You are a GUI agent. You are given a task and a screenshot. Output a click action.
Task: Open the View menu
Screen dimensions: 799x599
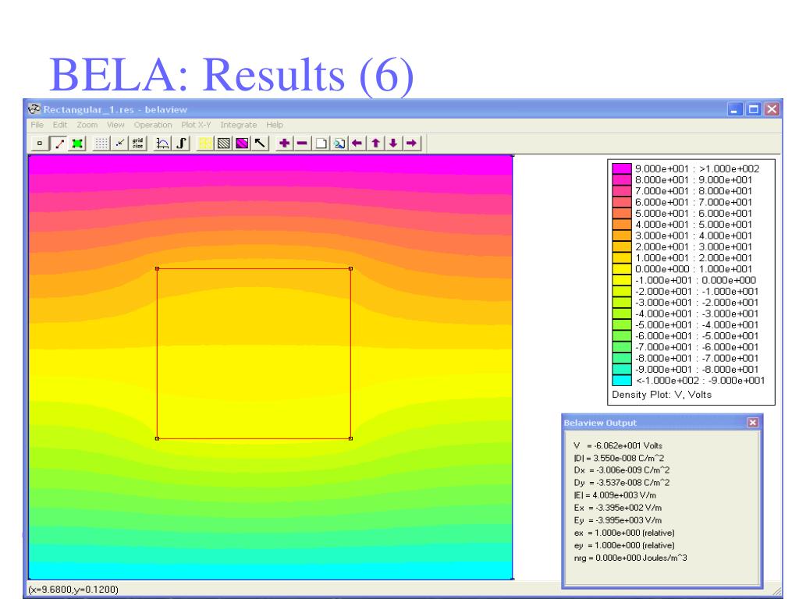115,125
